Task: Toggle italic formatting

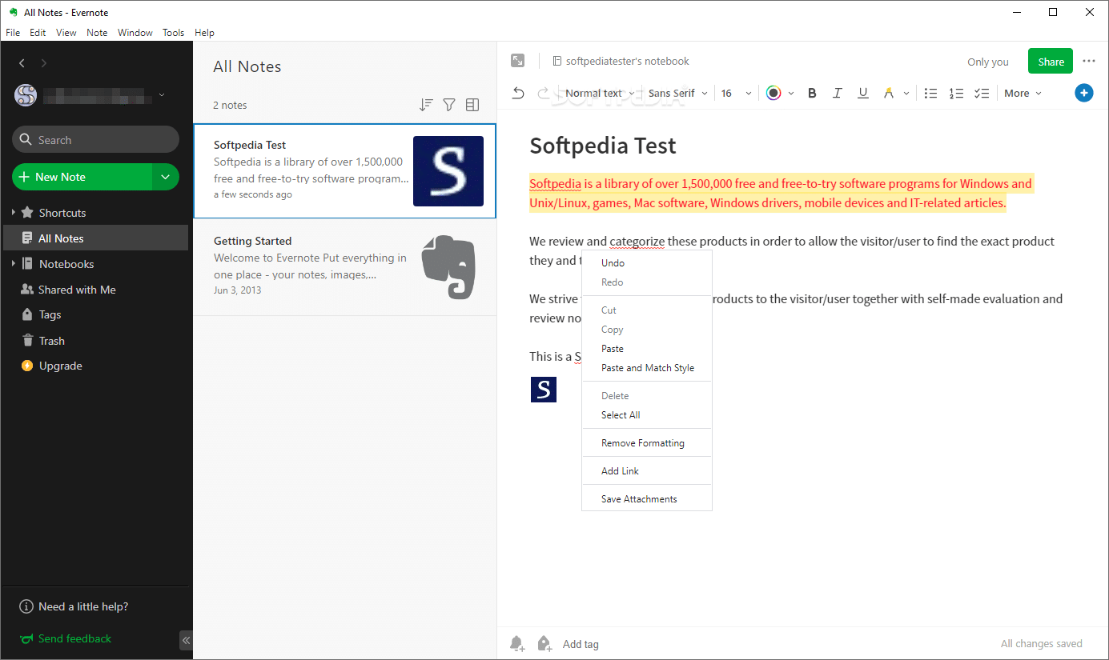Action: (x=838, y=94)
